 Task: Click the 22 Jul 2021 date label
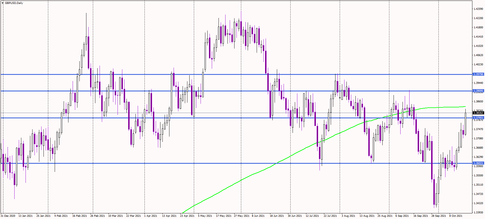[x=330, y=216]
